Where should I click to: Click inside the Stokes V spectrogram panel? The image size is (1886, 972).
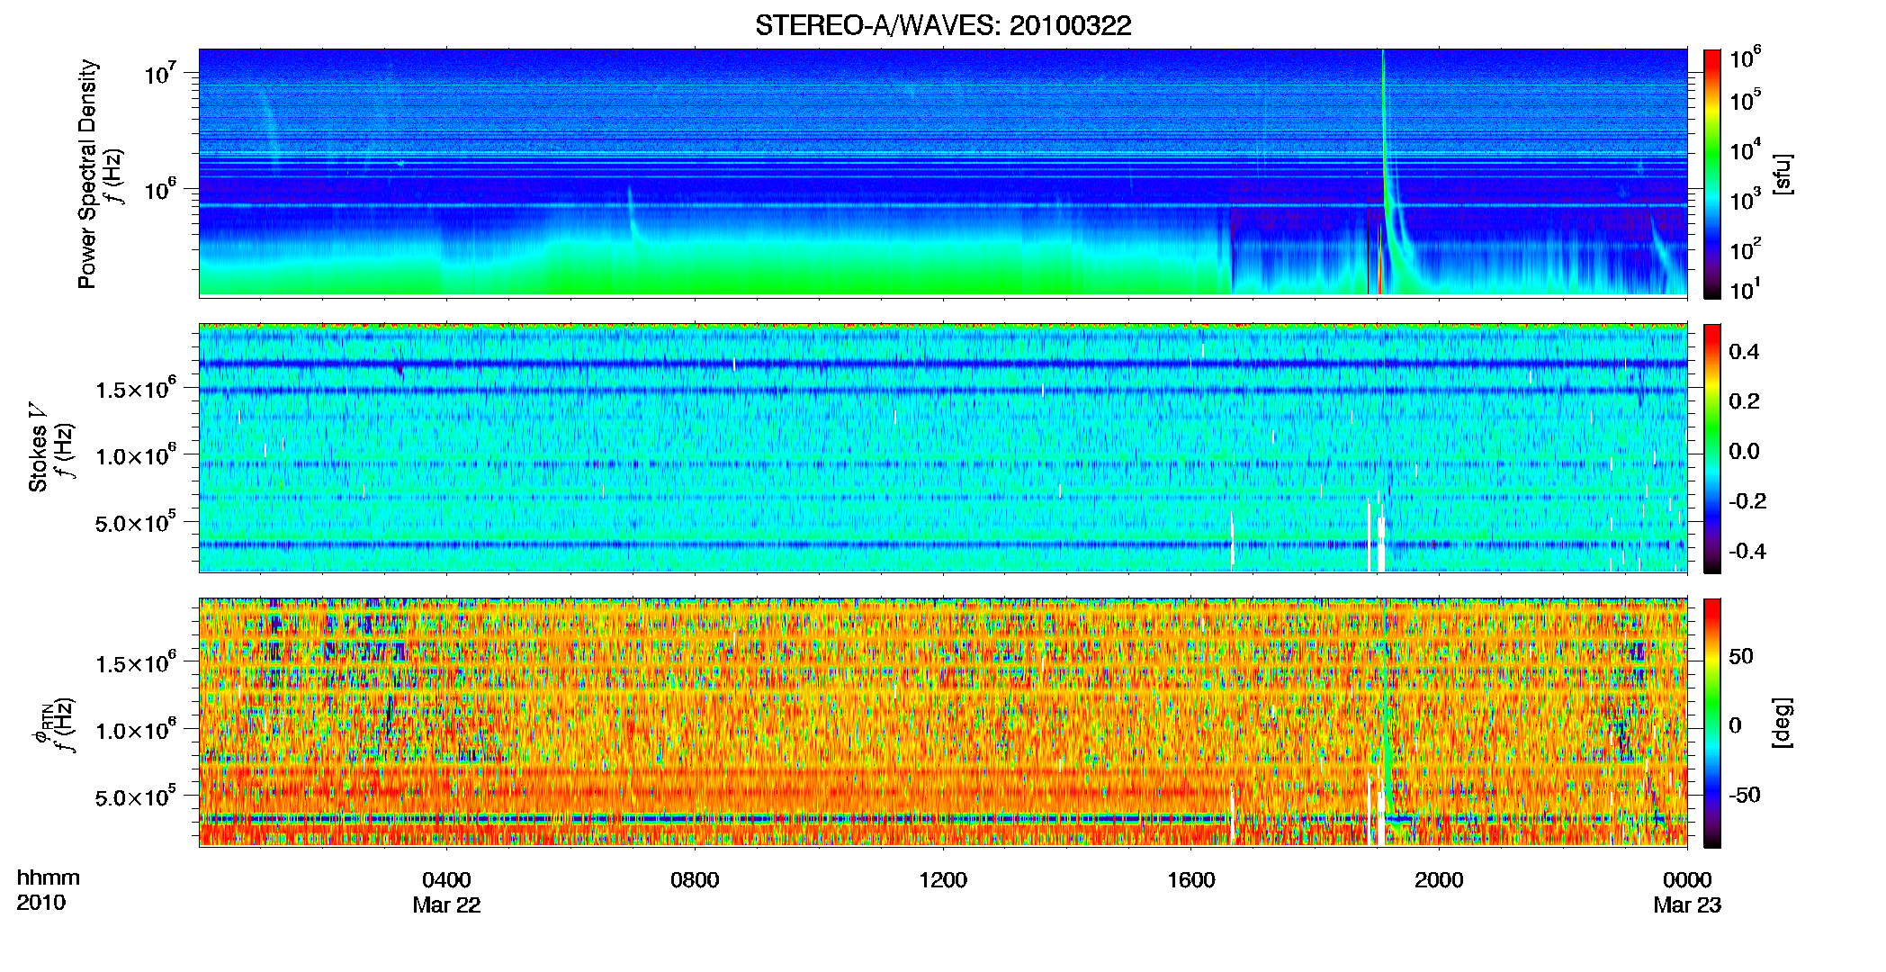(x=943, y=447)
